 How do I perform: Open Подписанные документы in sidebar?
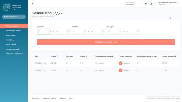pyautogui.click(x=15, y=54)
